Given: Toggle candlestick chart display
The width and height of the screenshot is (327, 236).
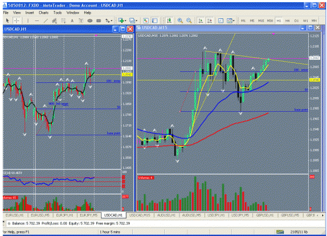Looking at the screenshot, I should [x=169, y=20].
